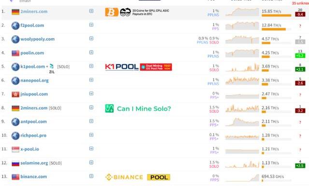
Task: Expand the woolypooly.com pool details
Action: tap(91, 39)
